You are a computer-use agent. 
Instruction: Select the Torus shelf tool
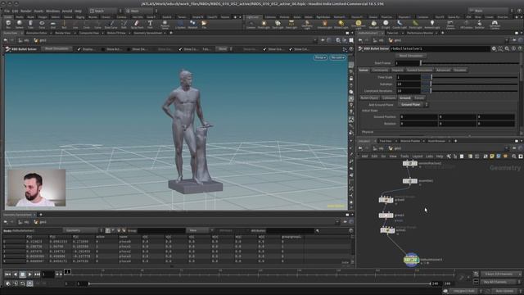(42, 24)
